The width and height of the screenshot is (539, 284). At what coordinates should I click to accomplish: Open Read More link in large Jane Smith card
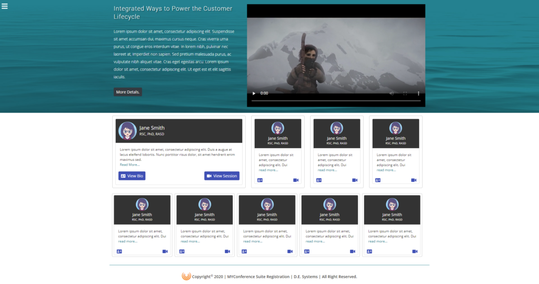click(129, 165)
